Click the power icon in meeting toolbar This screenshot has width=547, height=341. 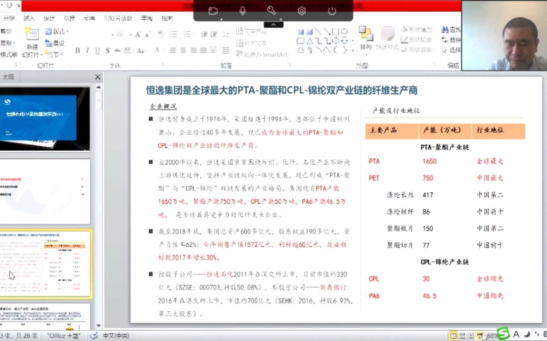pyautogui.click(x=332, y=11)
